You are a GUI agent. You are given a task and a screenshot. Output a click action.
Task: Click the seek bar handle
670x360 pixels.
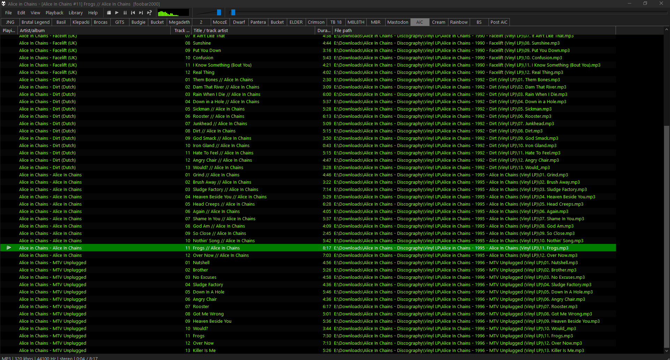pyautogui.click(x=233, y=13)
